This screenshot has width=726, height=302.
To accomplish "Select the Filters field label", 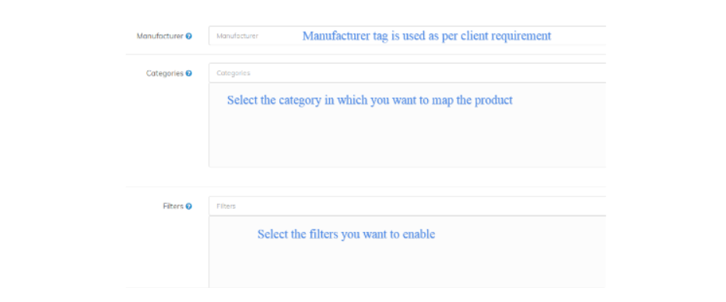I will (x=174, y=206).
